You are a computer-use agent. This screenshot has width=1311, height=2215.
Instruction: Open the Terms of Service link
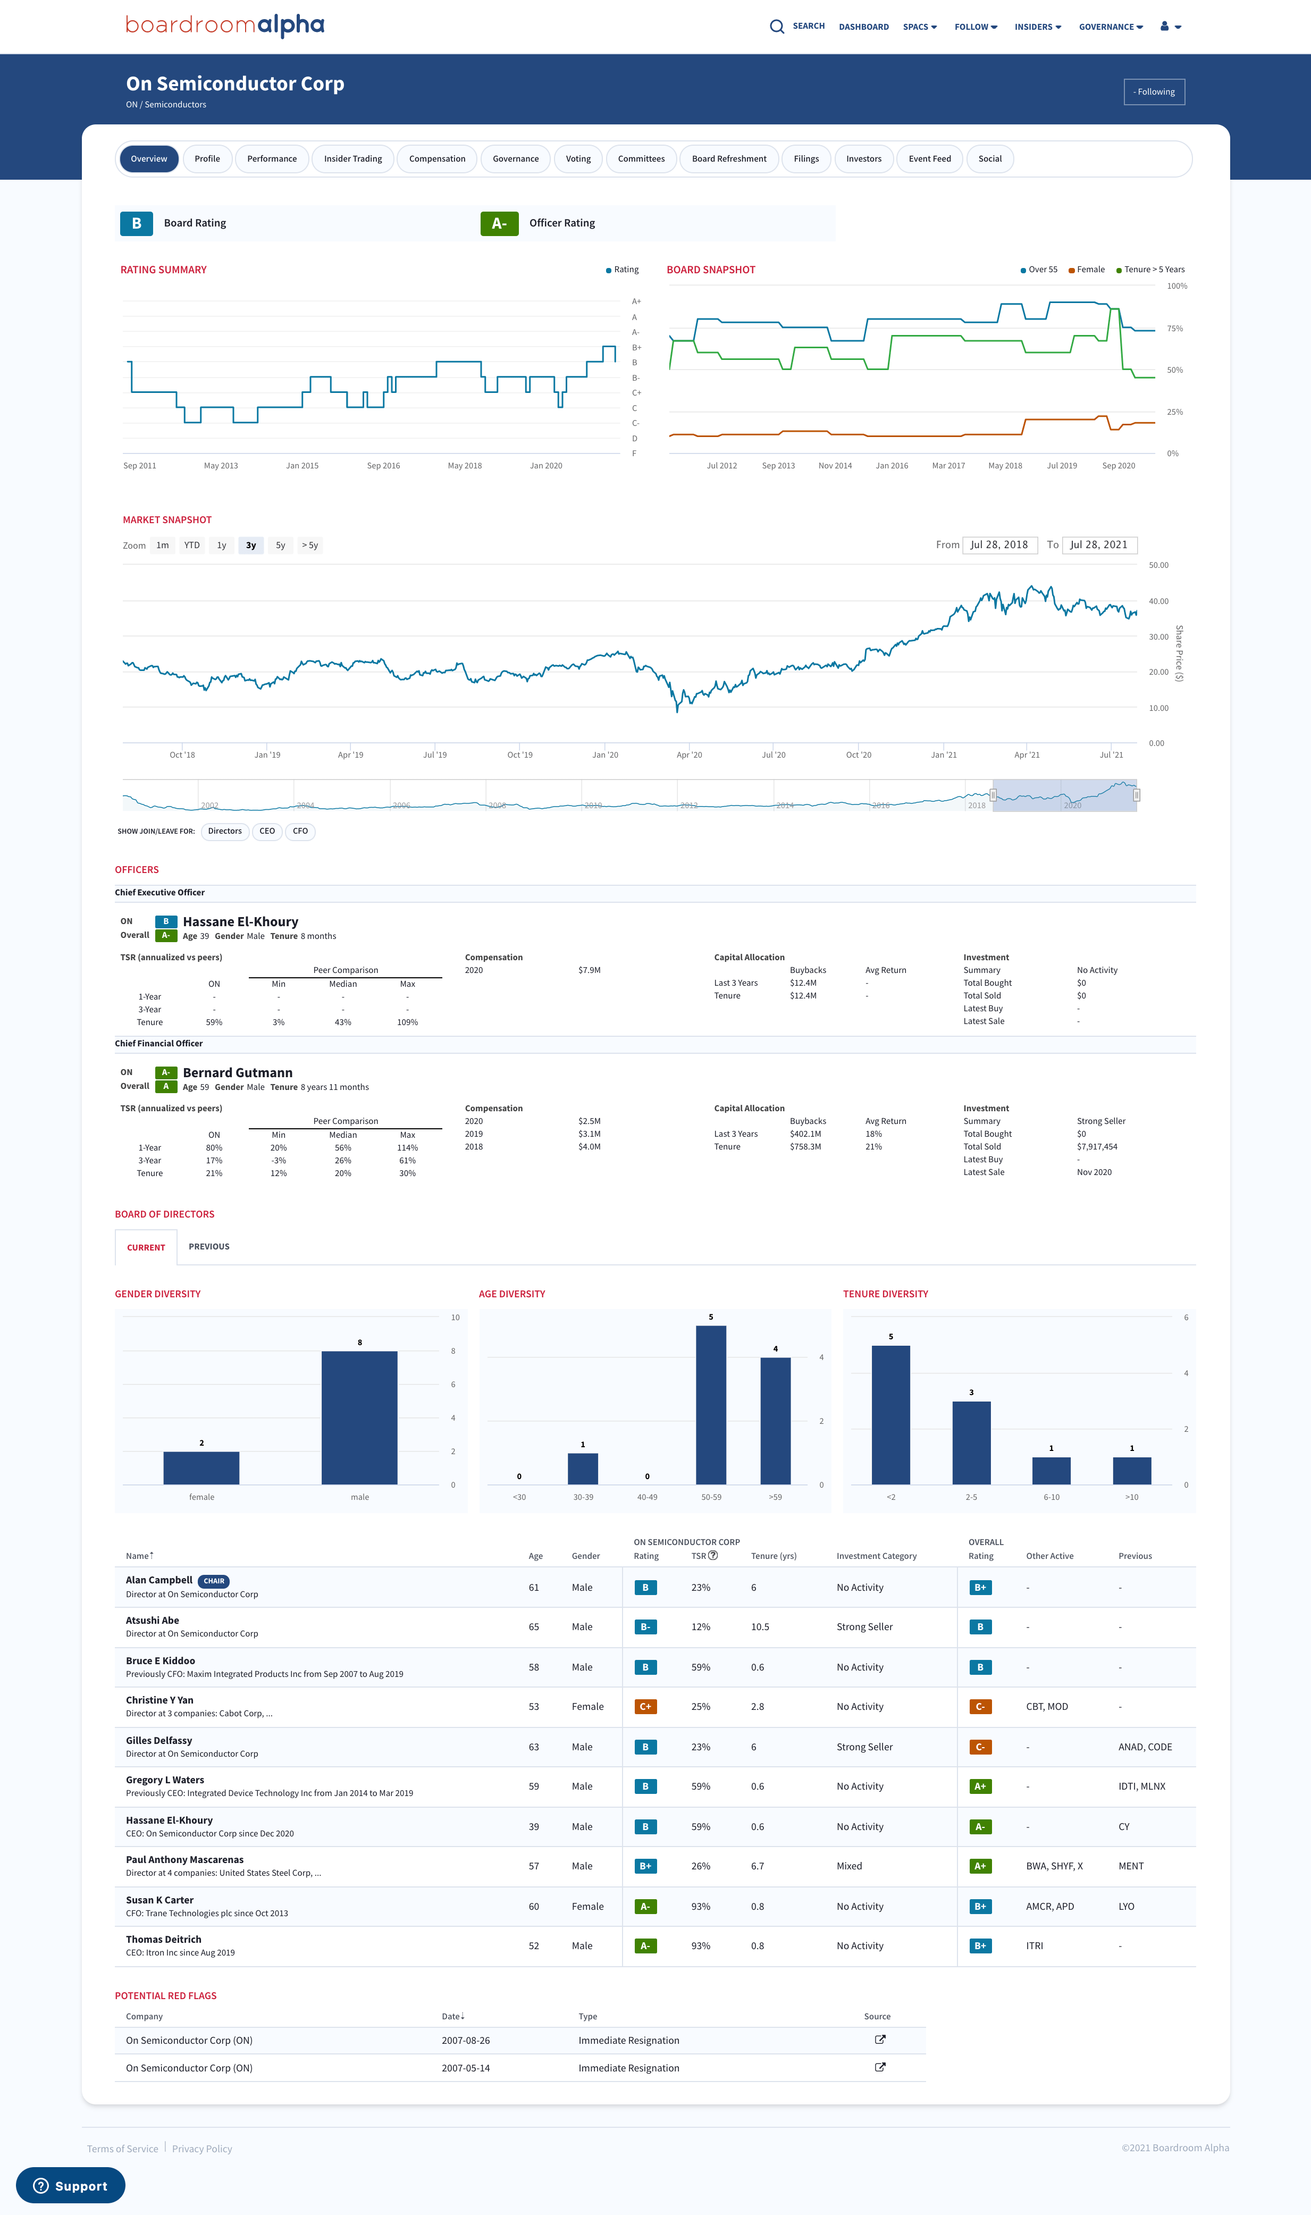click(x=123, y=2149)
